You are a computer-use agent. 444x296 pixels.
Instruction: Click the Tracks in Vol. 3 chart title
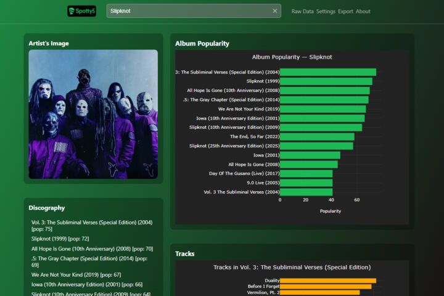coord(292,268)
